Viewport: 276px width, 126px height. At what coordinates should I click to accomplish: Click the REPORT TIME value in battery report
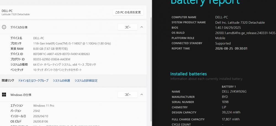coord(231,49)
